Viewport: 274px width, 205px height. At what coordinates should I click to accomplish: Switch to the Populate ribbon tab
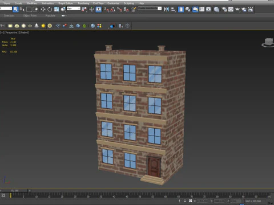pos(50,15)
